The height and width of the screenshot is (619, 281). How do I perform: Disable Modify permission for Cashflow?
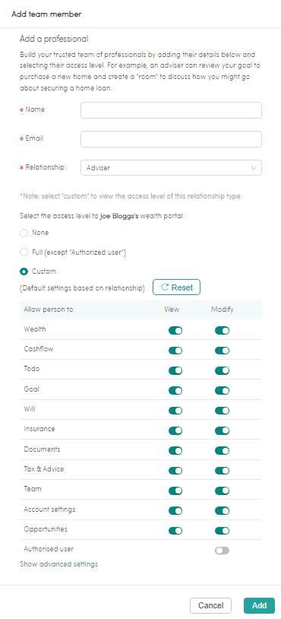223,351
